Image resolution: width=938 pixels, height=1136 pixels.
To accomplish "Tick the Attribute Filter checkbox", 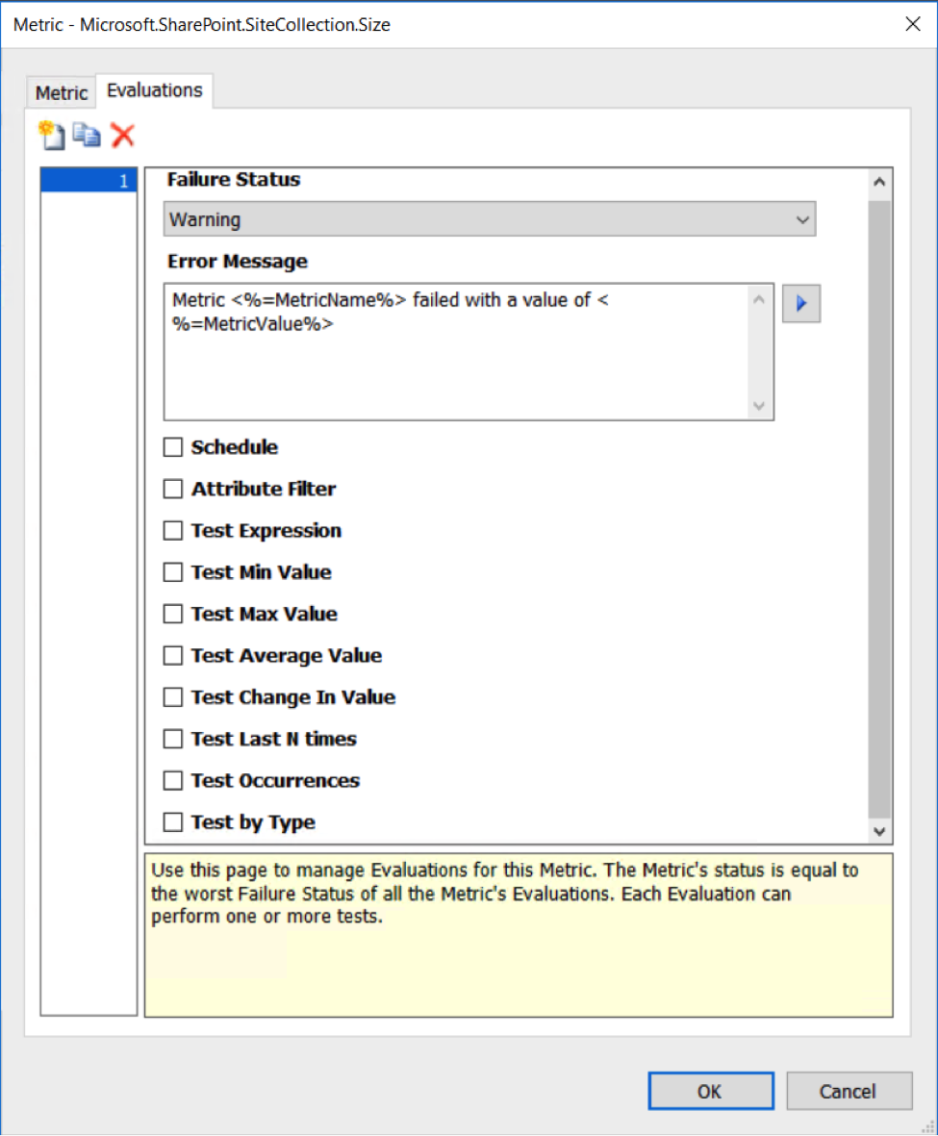I will click(x=172, y=489).
